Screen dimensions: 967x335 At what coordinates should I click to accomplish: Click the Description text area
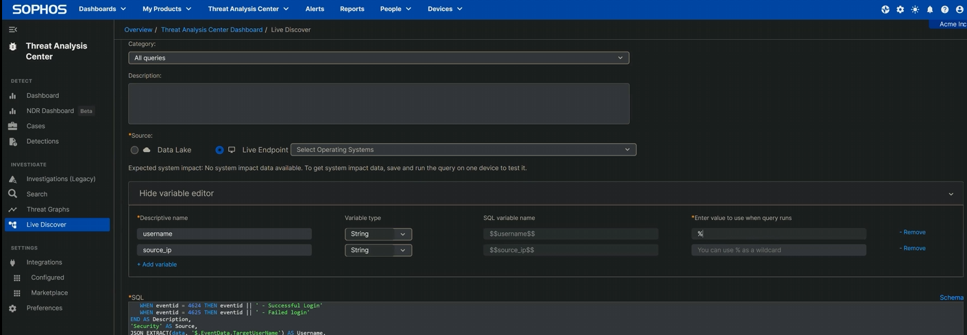379,104
